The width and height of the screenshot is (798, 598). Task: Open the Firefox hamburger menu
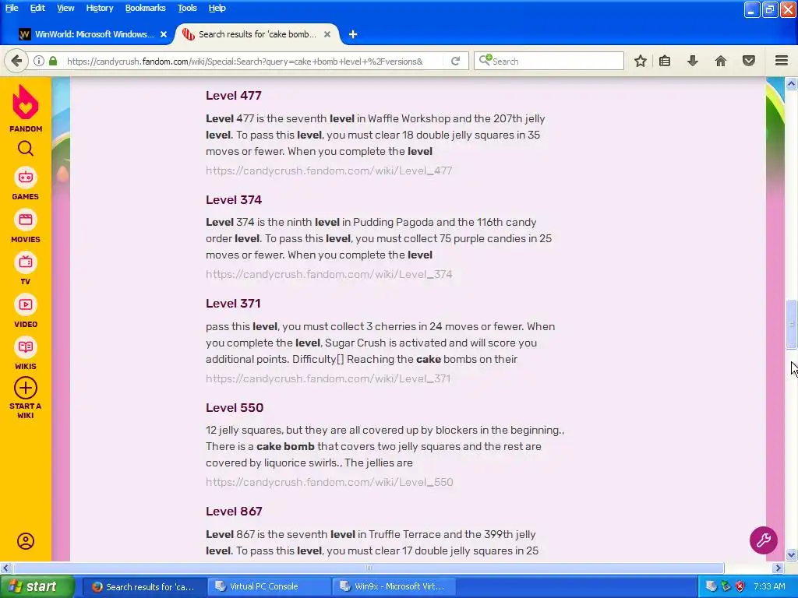click(x=782, y=61)
